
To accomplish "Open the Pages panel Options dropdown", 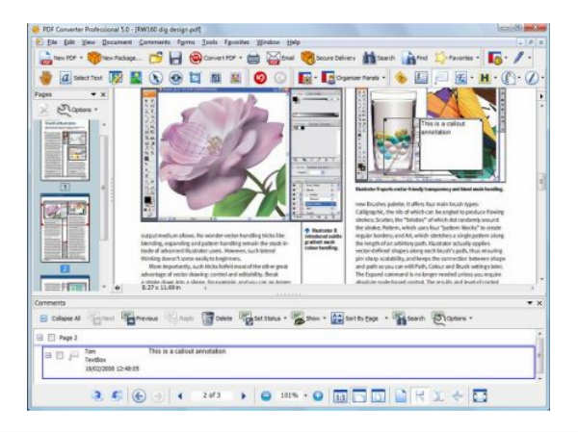I will pos(95,110).
